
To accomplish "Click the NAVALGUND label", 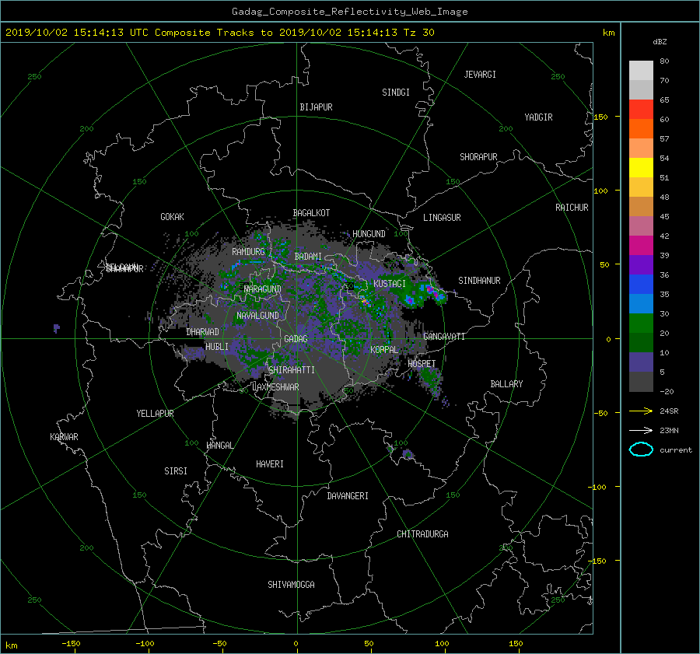I will coord(257,315).
